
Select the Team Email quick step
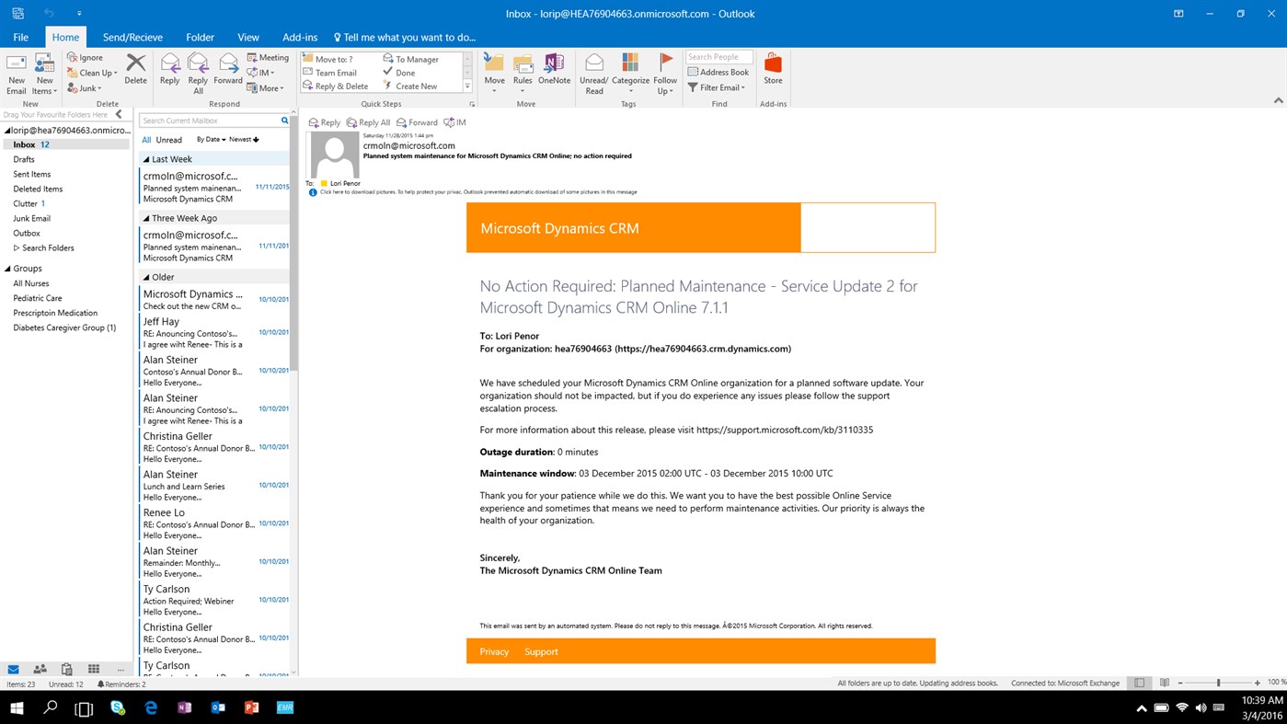tap(329, 73)
